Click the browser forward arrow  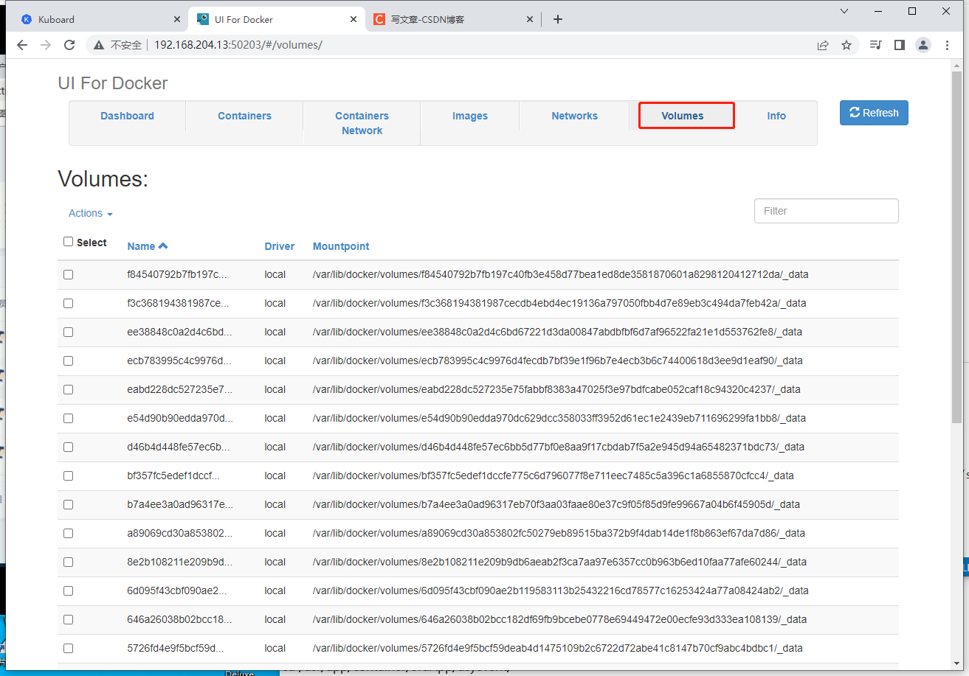click(x=46, y=45)
